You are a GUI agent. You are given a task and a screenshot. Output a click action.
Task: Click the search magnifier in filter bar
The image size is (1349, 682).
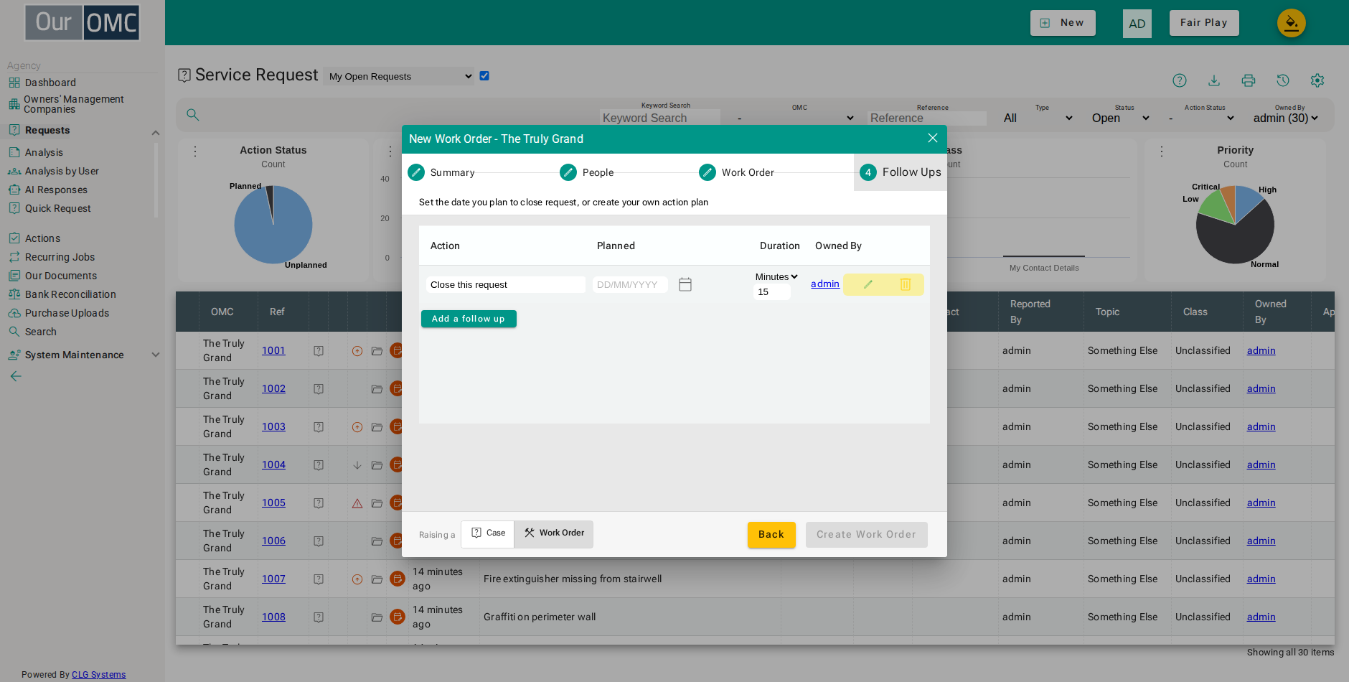(193, 115)
